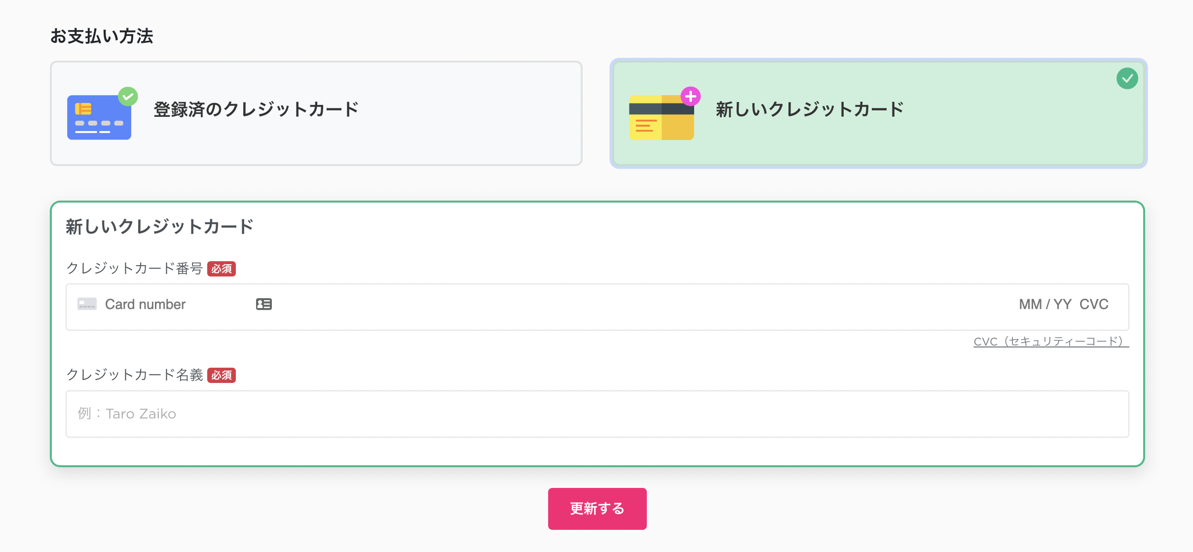Image resolution: width=1193 pixels, height=552 pixels.
Task: Click the 更新する button
Action: click(x=597, y=509)
